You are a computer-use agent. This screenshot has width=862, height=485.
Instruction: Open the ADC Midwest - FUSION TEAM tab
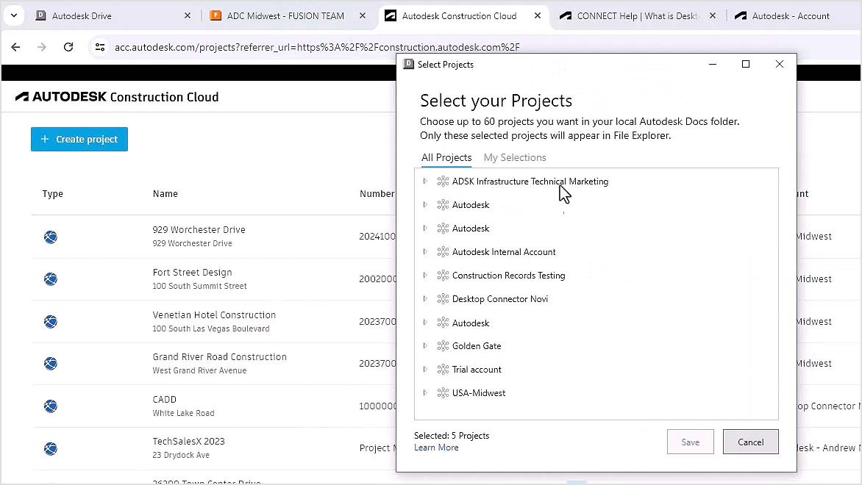[x=285, y=16]
